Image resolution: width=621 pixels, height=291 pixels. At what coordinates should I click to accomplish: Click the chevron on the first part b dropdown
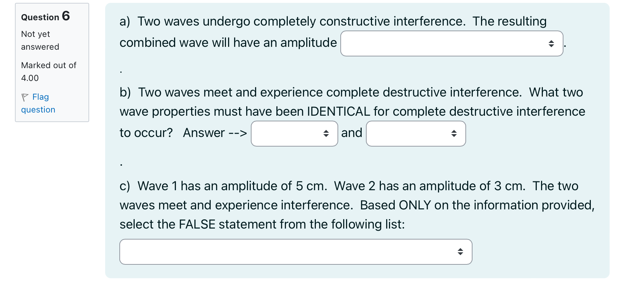(326, 133)
